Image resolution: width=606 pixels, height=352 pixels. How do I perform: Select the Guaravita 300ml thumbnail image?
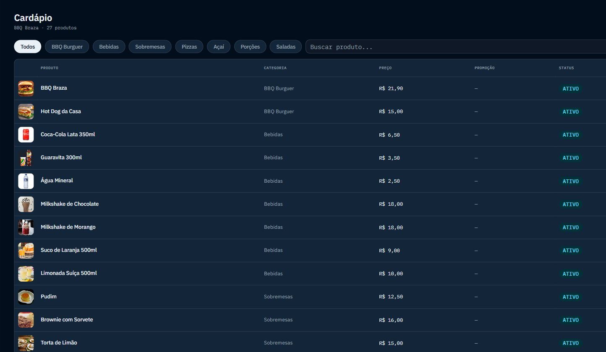(26, 158)
